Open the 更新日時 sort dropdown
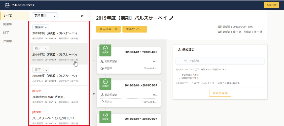Viewport: 284px width, 126px height. (45, 16)
